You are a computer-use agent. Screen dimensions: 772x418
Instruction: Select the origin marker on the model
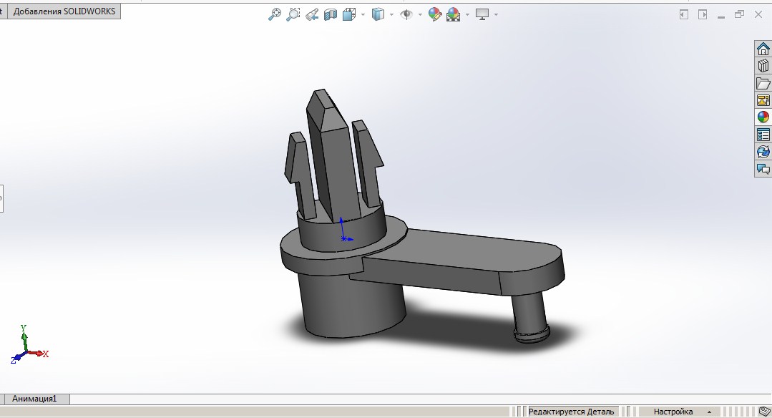click(x=344, y=238)
